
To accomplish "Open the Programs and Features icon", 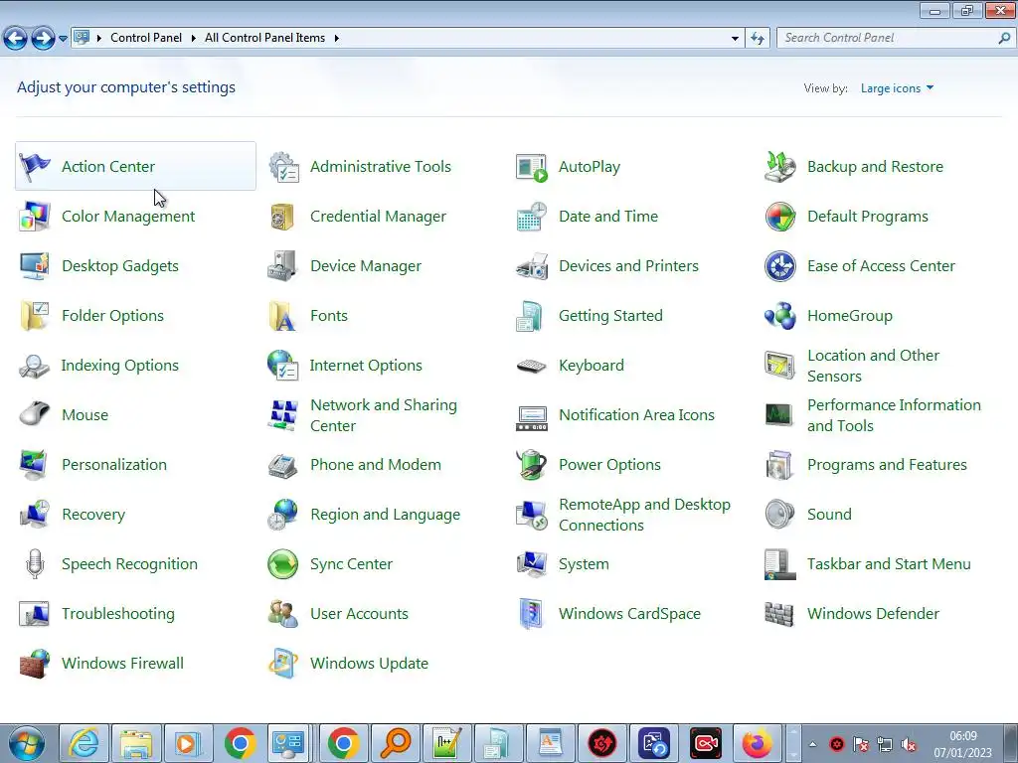I will (779, 465).
